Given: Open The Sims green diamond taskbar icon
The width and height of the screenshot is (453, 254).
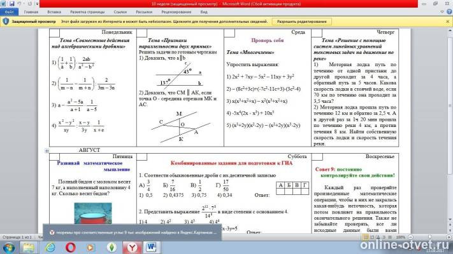Looking at the screenshot, I should coord(111,248).
